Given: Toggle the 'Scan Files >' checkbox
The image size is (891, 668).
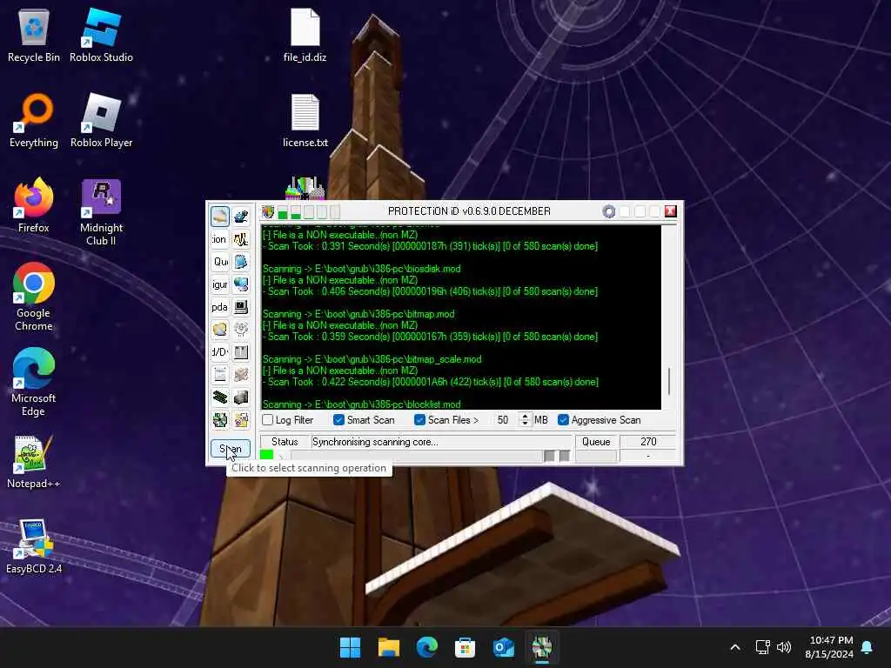Looking at the screenshot, I should [420, 420].
